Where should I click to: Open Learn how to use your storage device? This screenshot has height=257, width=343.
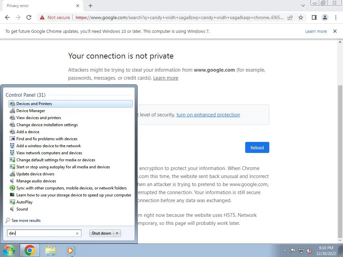[x=70, y=195]
